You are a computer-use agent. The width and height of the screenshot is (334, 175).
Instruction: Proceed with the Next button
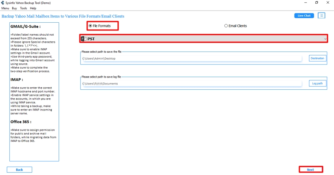311,170
